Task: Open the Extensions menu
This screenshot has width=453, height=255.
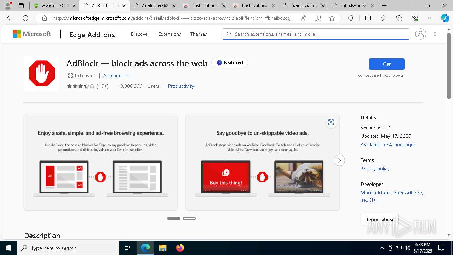Action: tap(170, 34)
